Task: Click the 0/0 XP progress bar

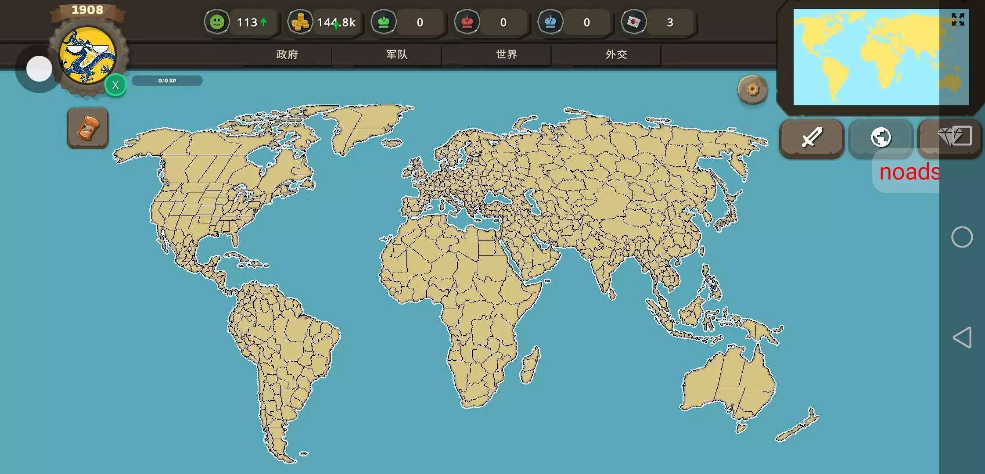Action: click(x=167, y=81)
